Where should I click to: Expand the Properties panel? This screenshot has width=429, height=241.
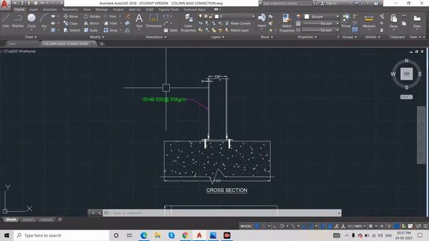(x=307, y=37)
